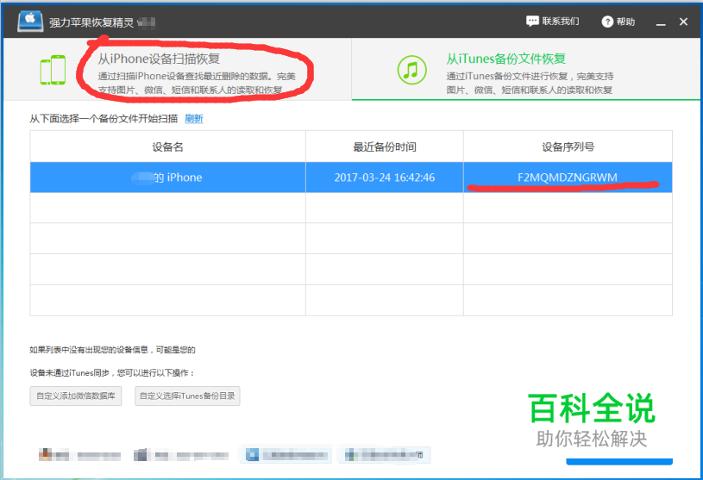Click the green iTunes music note icon
Viewport: 703px width, 480px height.
coord(411,70)
